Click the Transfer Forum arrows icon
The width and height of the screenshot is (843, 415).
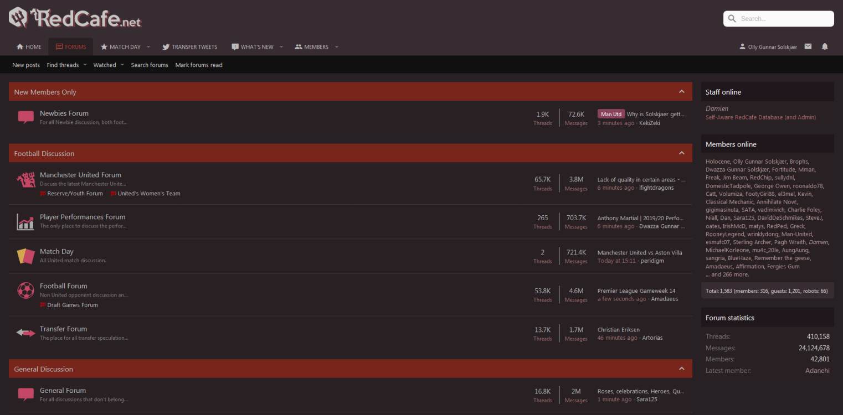tap(25, 333)
